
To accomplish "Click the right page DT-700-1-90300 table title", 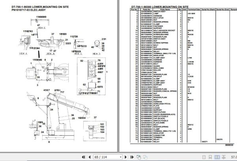I will click(160, 7).
